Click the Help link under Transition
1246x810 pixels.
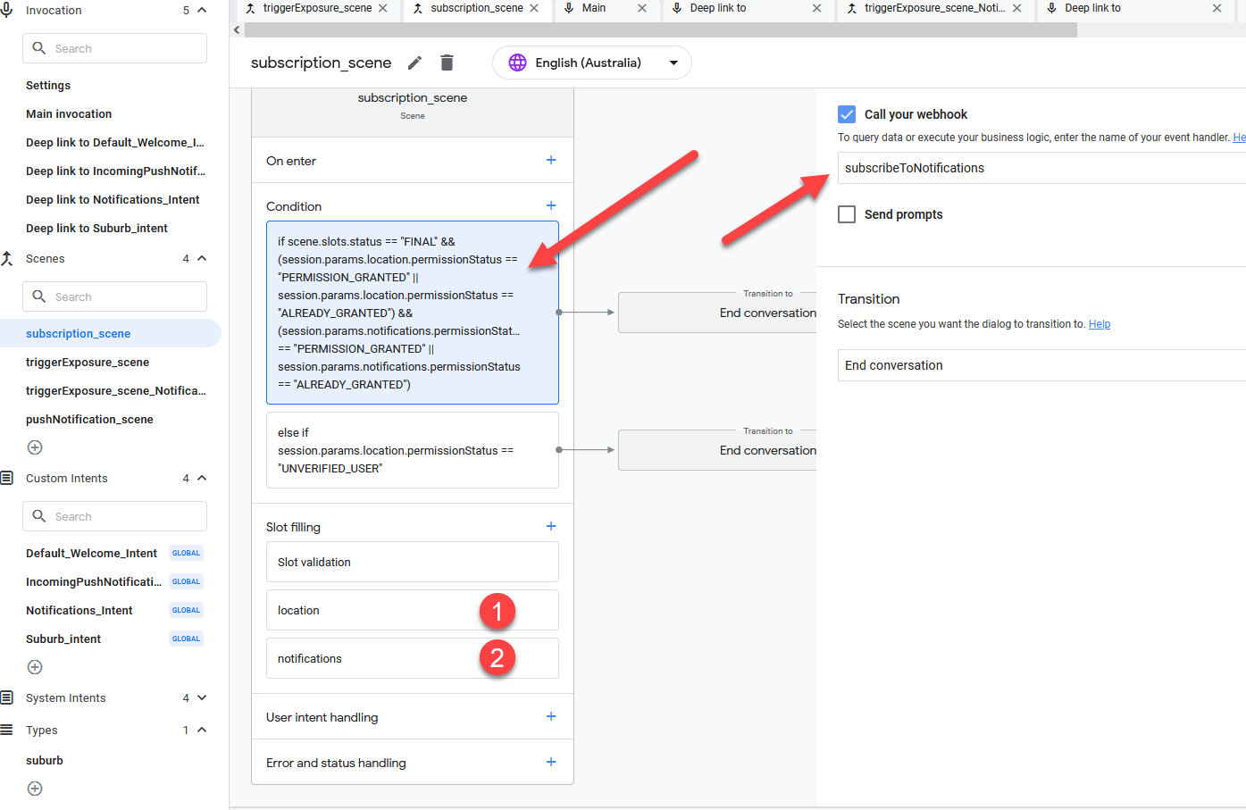(x=1099, y=324)
